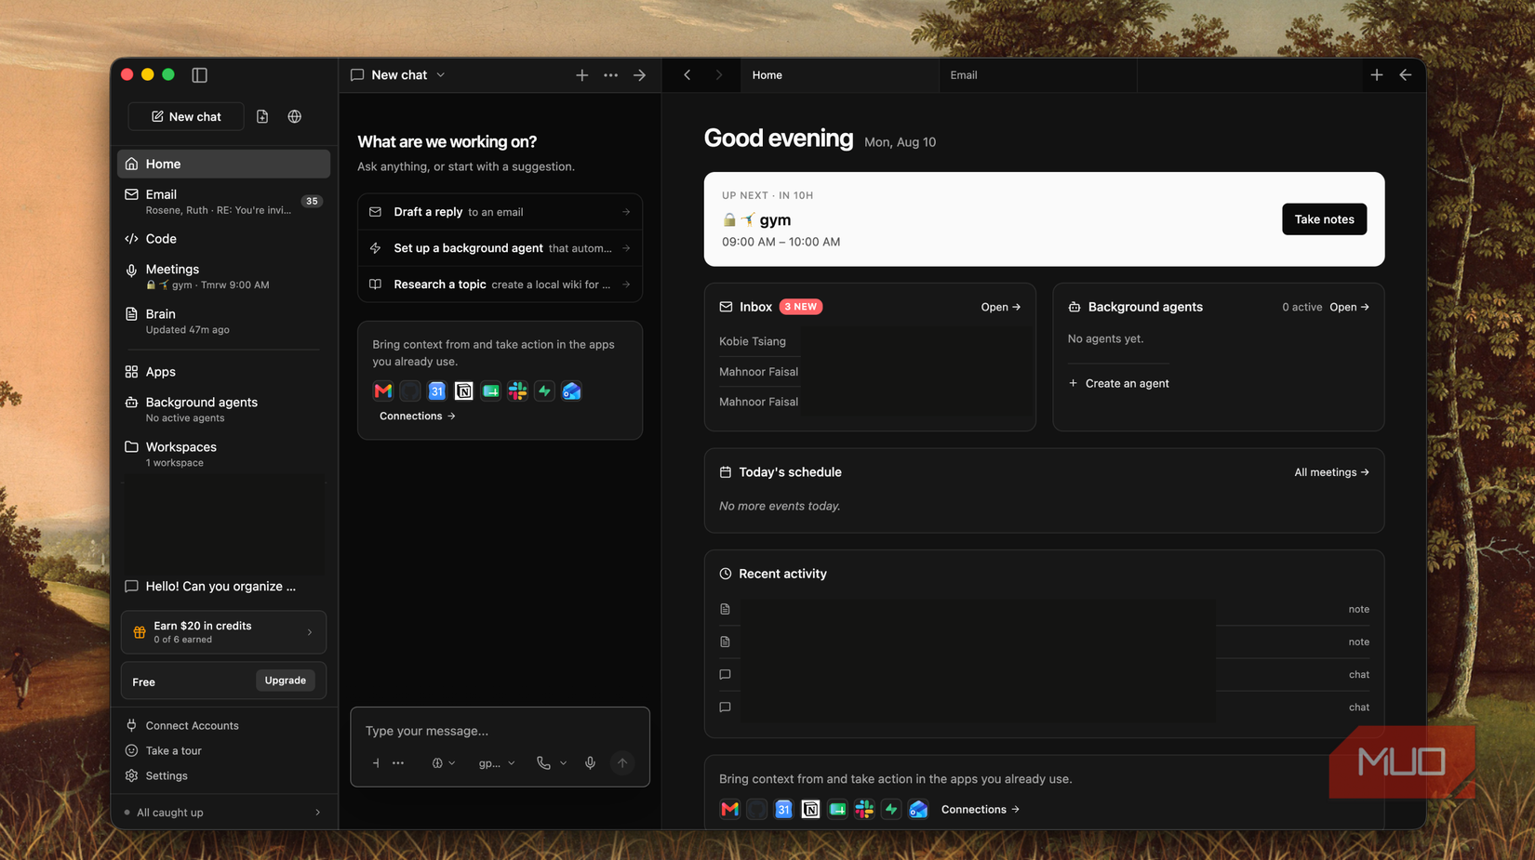
Task: Open the 'Hello! Can you organize ...' chat
Action: pos(223,587)
